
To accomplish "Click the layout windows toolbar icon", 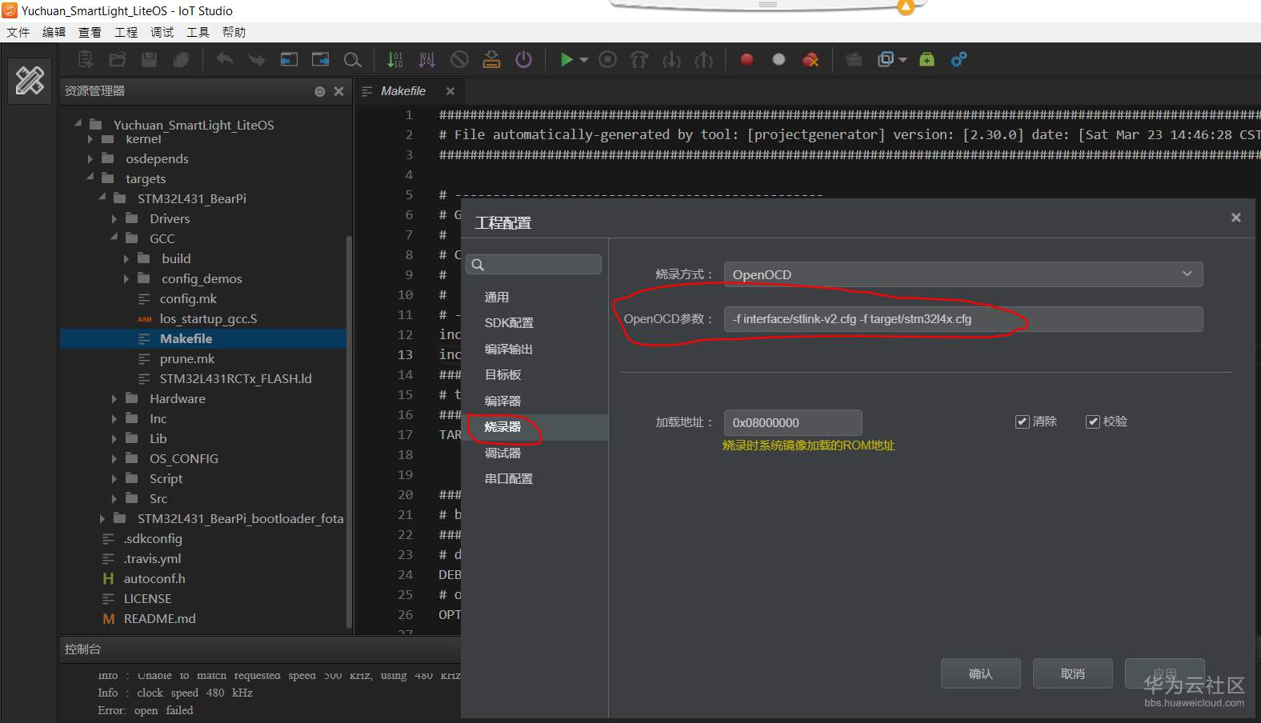I will [885, 59].
